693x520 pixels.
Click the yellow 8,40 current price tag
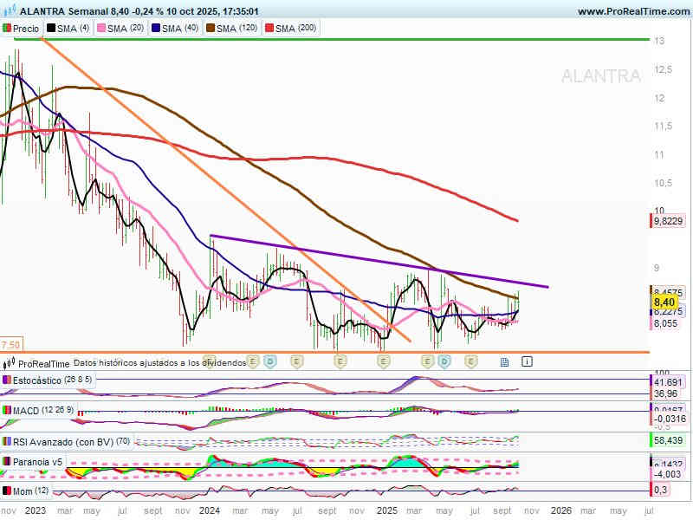click(x=664, y=302)
